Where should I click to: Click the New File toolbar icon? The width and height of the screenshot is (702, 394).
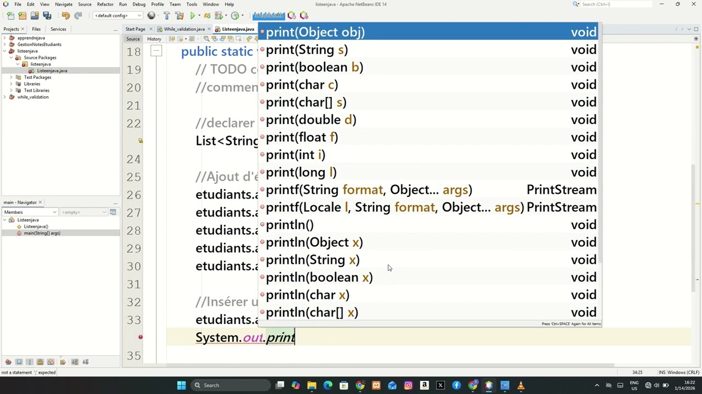tap(10, 15)
